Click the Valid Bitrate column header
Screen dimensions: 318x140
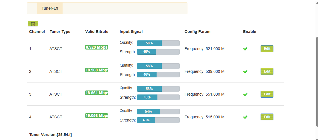(x=97, y=32)
